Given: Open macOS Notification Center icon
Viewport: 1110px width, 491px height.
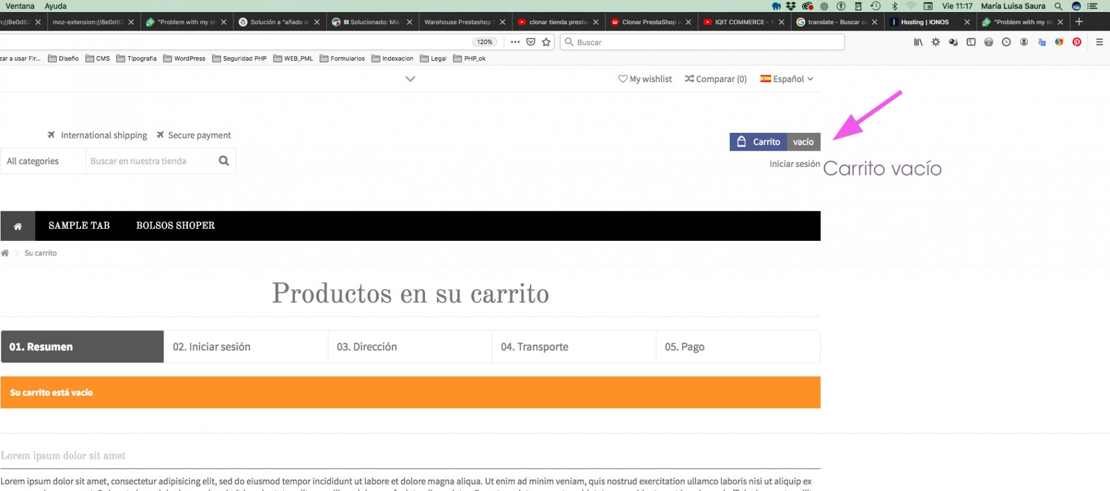Looking at the screenshot, I should coord(1093,6).
